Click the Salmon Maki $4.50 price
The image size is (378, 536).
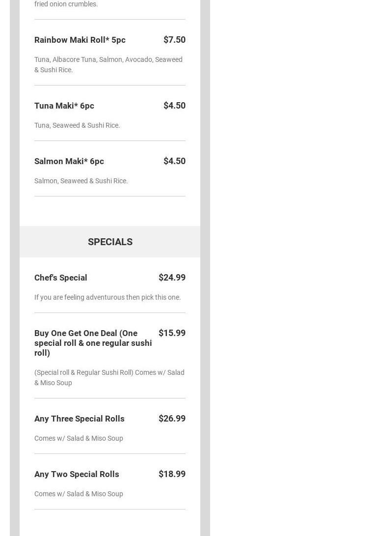click(174, 161)
